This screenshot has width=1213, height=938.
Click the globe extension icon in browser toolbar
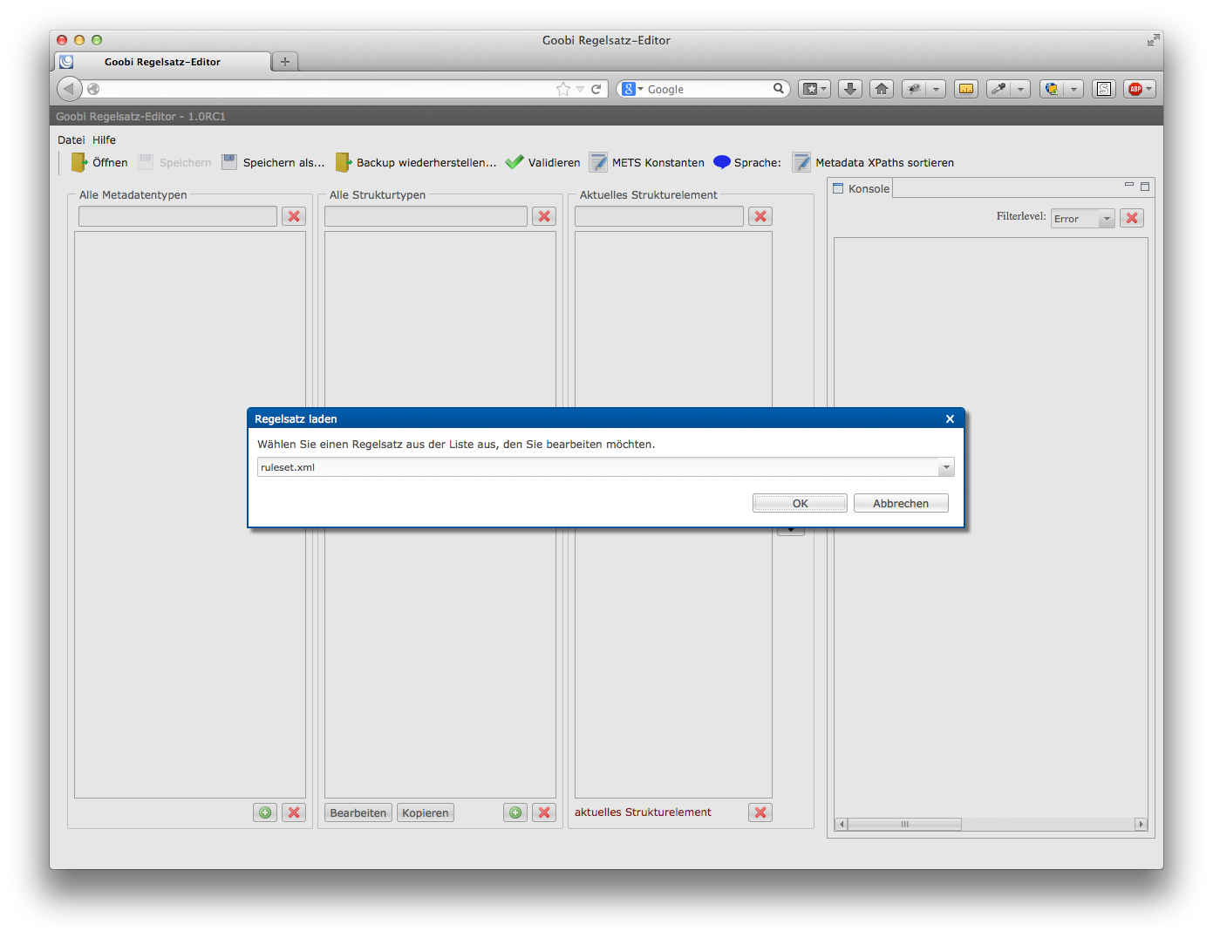point(1053,89)
